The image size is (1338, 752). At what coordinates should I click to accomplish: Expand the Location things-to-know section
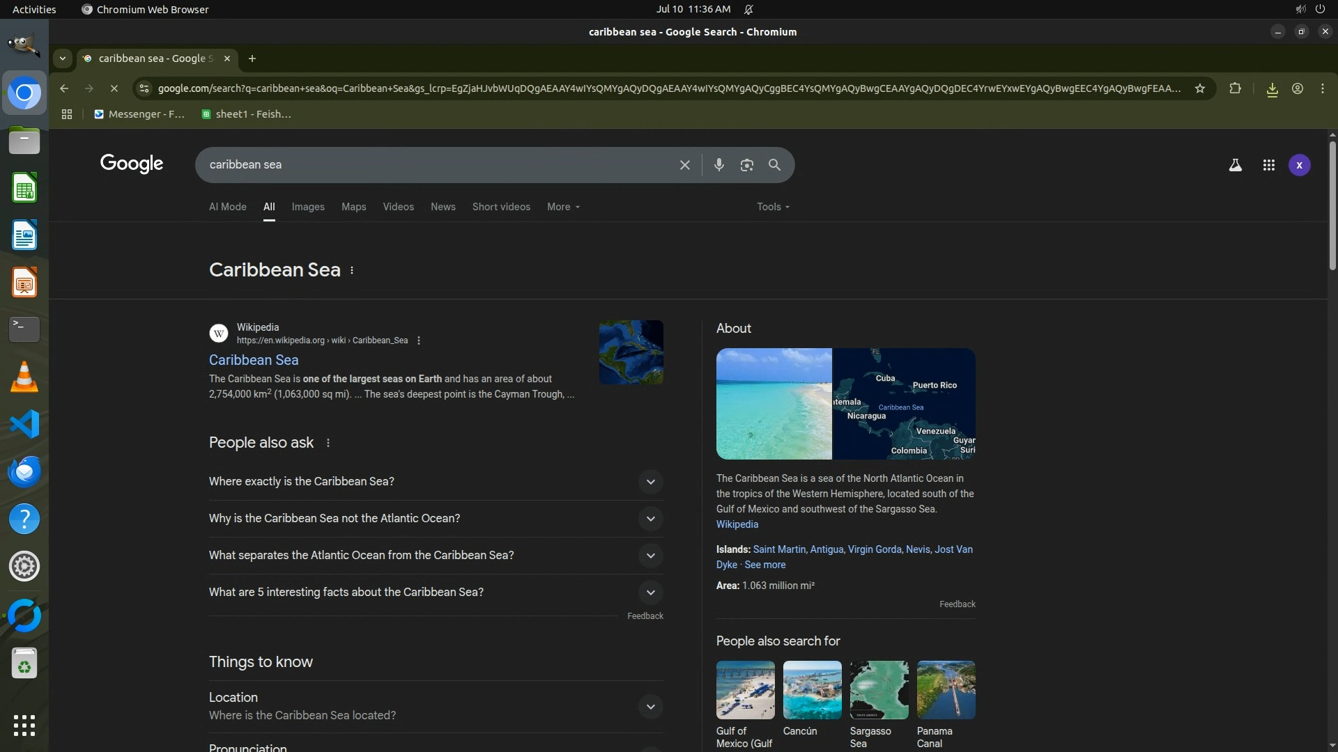pos(650,707)
